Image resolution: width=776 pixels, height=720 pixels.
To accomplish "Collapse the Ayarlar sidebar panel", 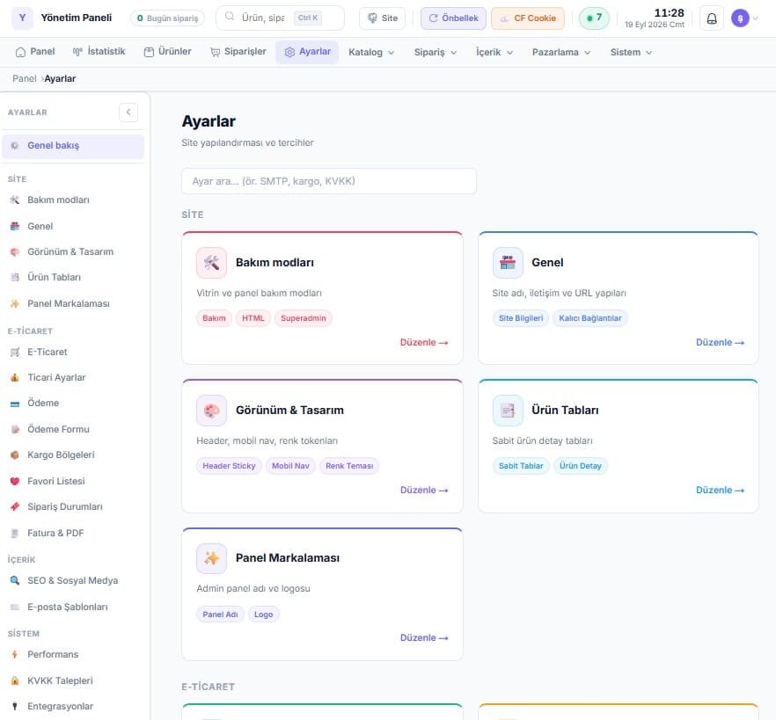I will point(128,113).
